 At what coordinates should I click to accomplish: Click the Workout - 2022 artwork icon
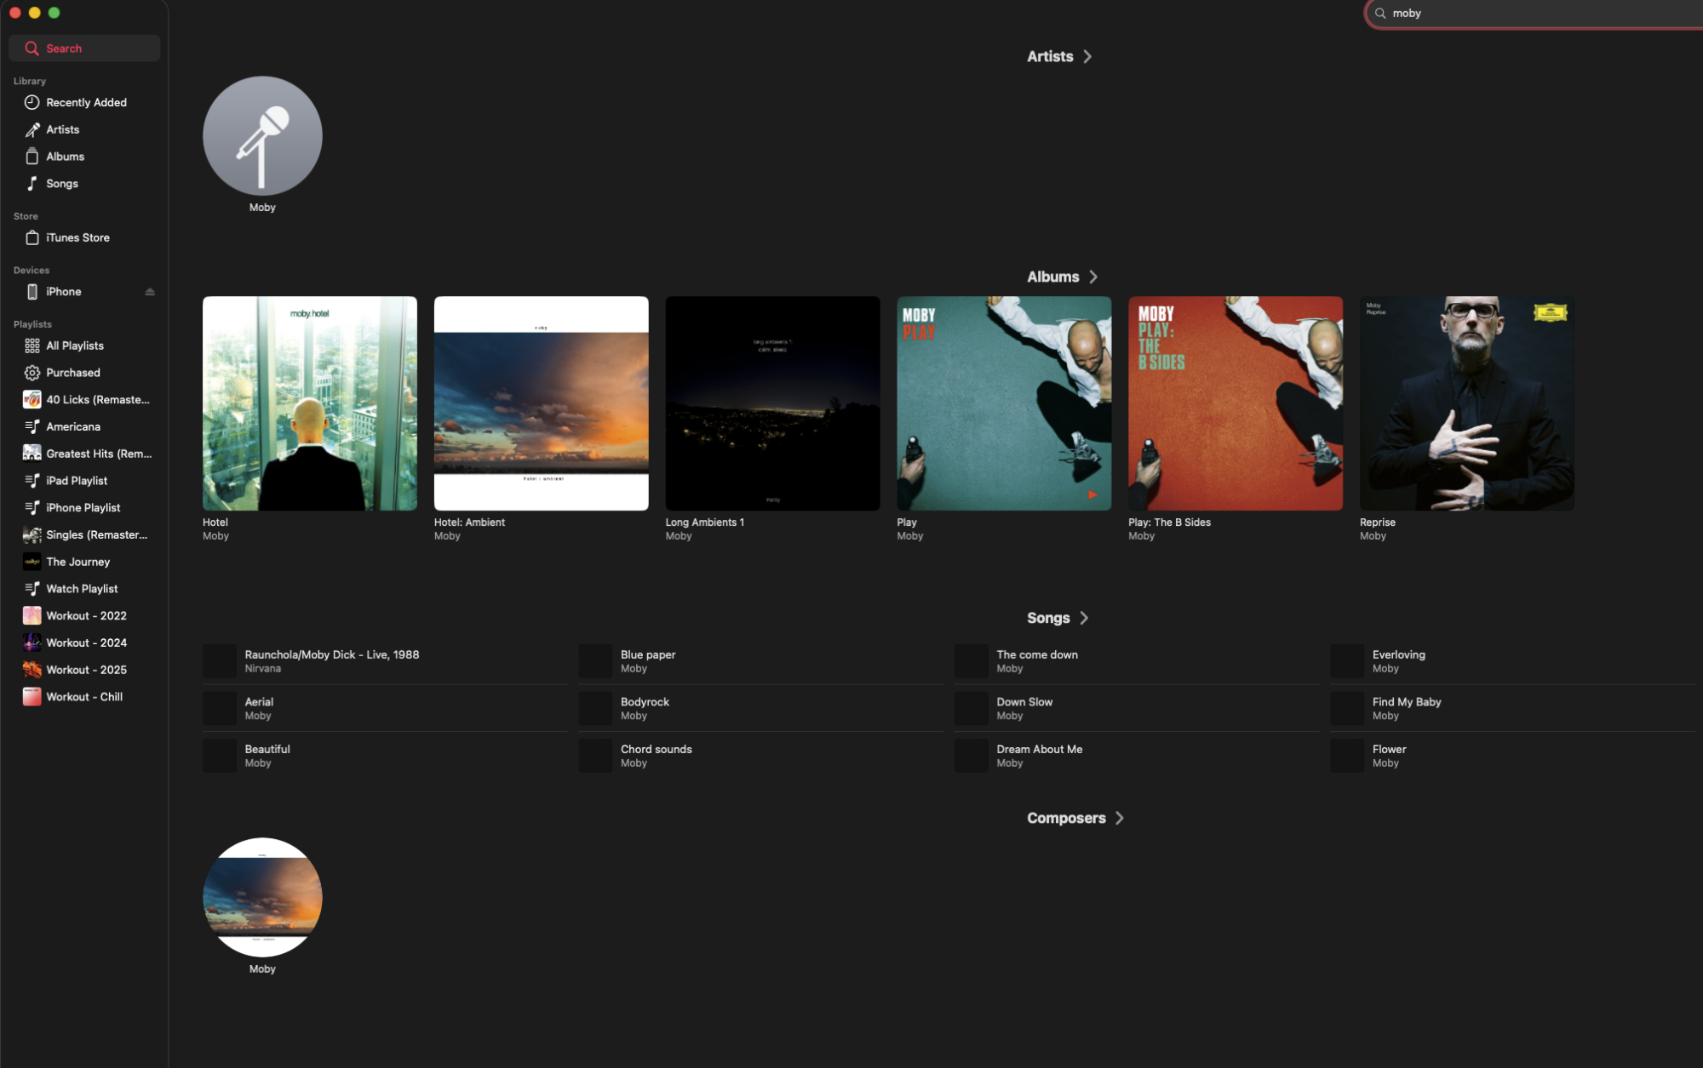[x=32, y=616]
